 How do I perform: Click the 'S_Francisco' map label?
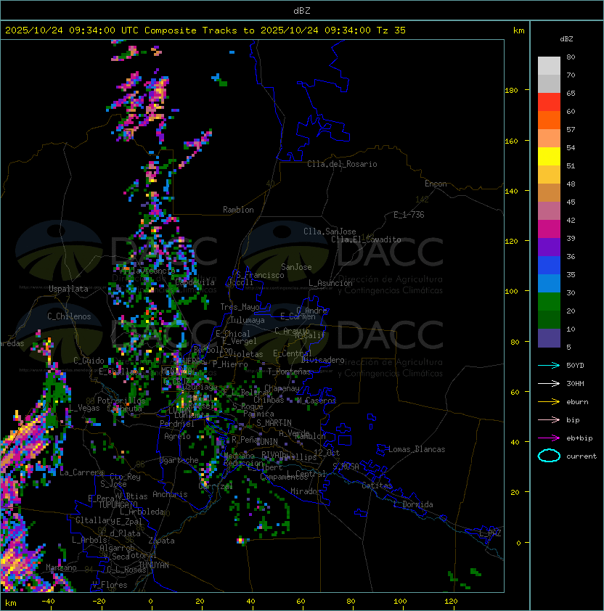click(260, 275)
